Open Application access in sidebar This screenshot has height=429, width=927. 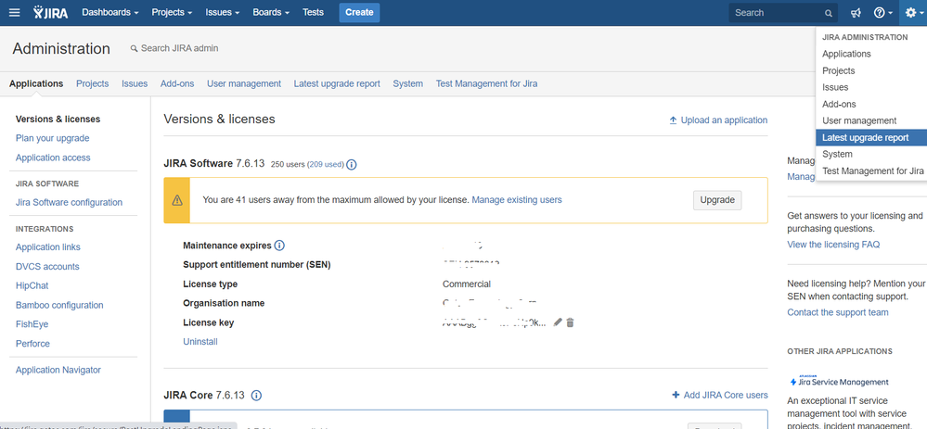coord(53,158)
